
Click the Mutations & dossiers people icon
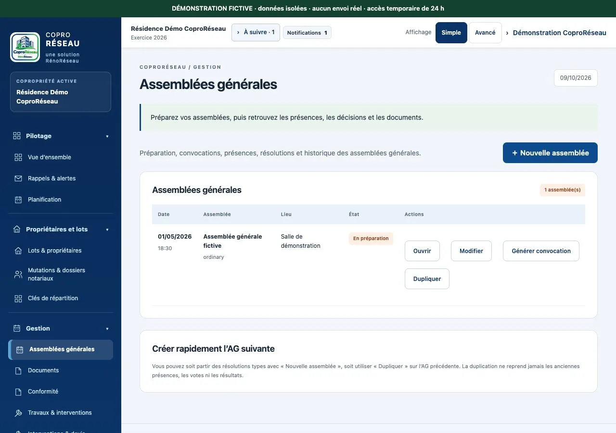pyautogui.click(x=18, y=274)
